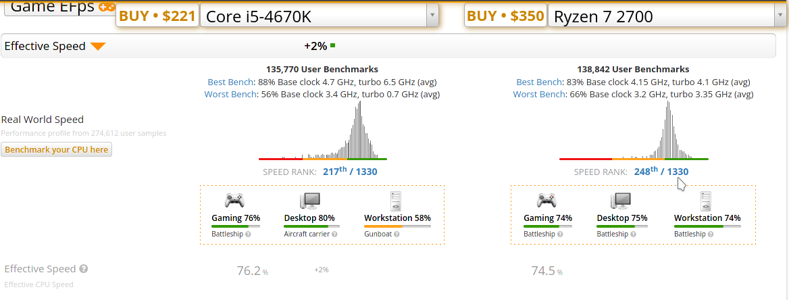Click help icon under Core i5 Gaming 76%
This screenshot has width=789, height=300.
click(x=248, y=234)
